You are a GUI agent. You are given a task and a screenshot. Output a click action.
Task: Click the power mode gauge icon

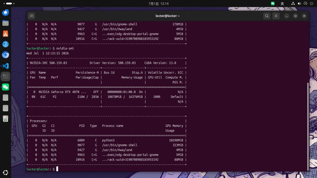pos(306,4)
